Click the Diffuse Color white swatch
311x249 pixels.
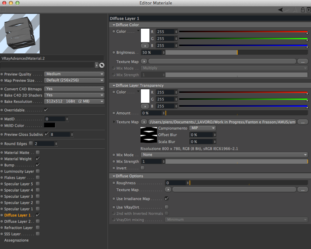tap(145, 35)
